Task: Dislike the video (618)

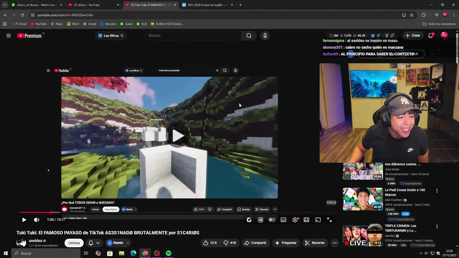Action: (x=229, y=243)
